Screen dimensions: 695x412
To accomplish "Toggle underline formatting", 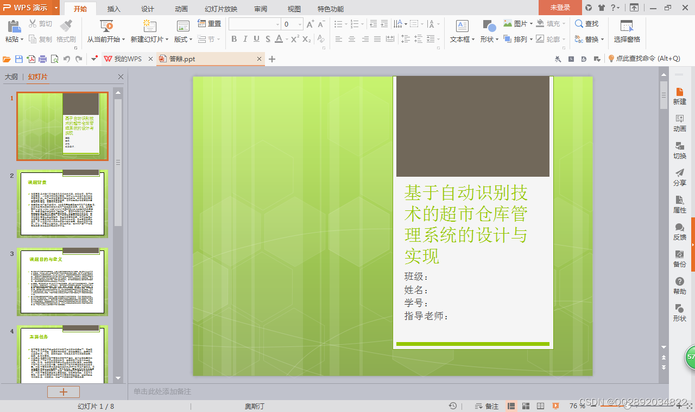I will point(255,39).
